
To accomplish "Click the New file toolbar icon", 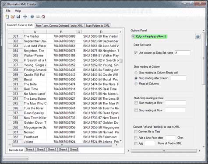I will tap(7, 17).
